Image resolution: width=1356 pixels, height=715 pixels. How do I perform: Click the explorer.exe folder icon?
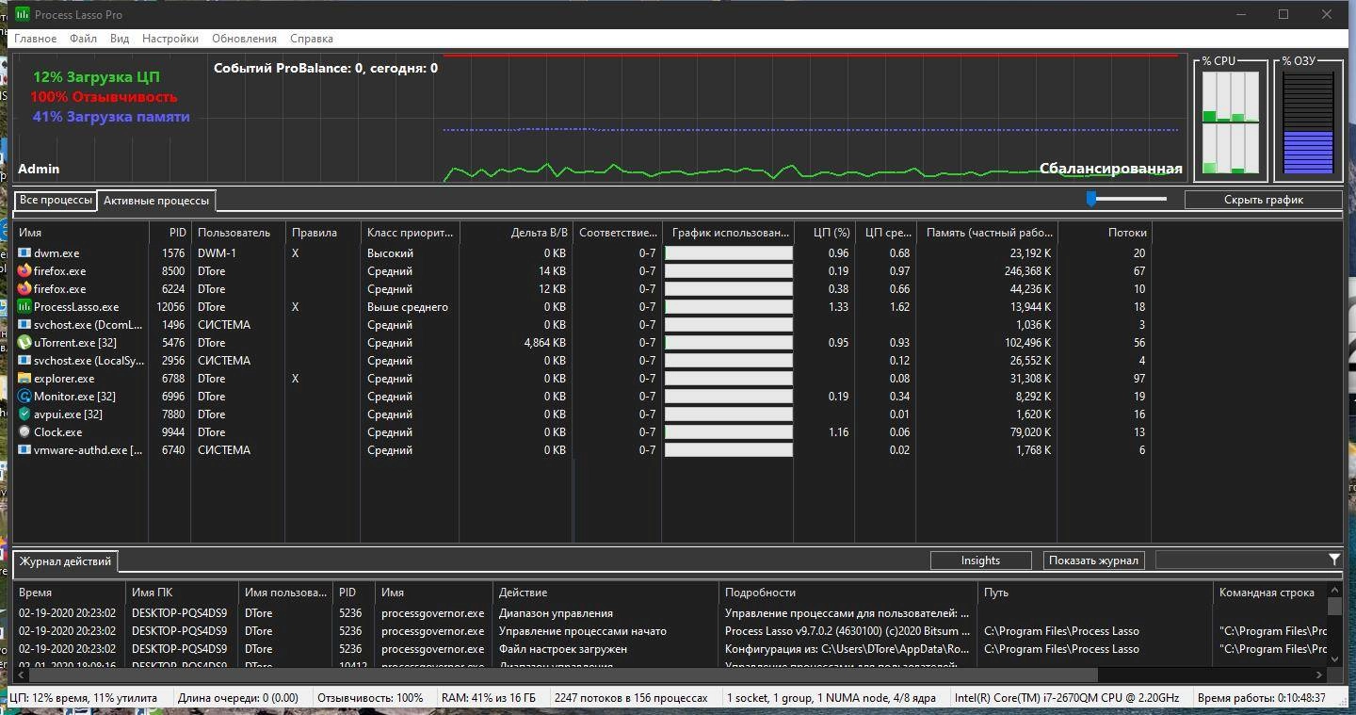point(24,379)
